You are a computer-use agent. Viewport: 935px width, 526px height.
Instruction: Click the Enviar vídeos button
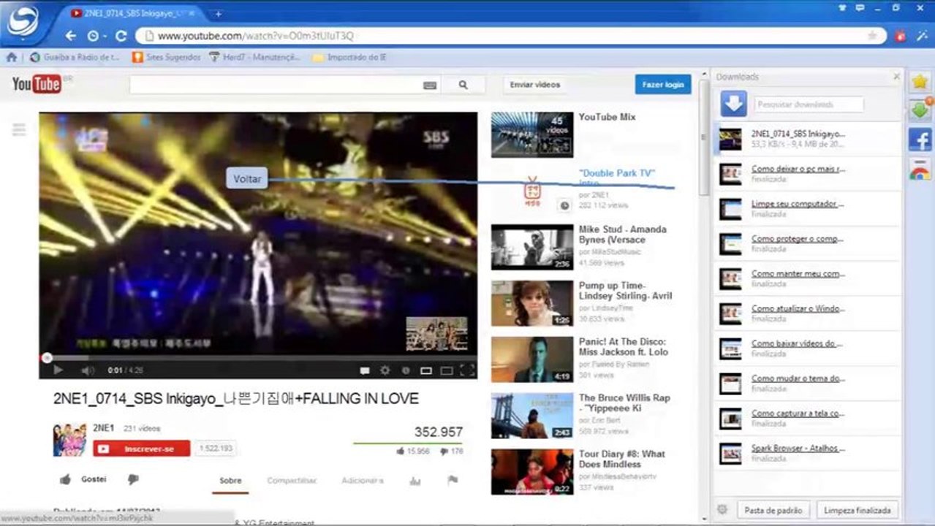(x=535, y=85)
